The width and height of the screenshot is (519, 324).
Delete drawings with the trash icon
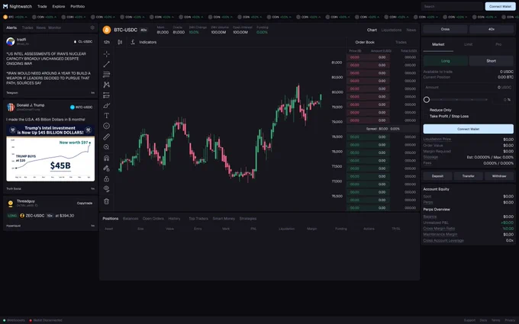(106, 201)
